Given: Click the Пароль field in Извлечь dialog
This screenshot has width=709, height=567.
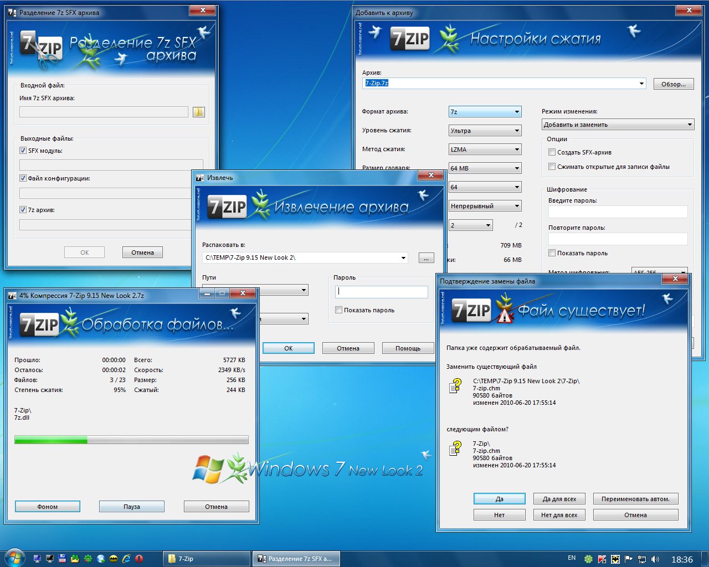Looking at the screenshot, I should tap(382, 292).
